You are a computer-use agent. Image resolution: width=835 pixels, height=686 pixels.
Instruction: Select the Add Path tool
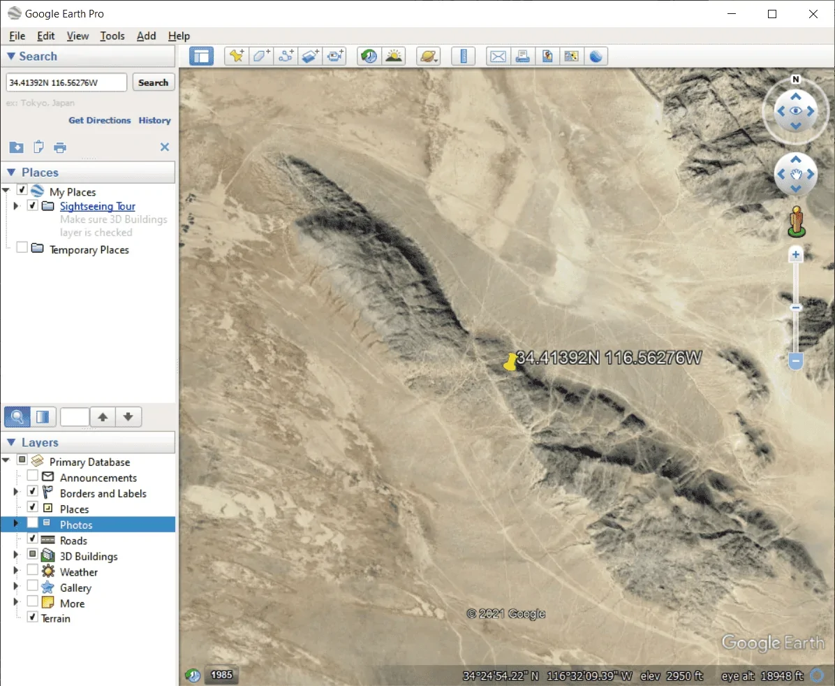coord(286,57)
